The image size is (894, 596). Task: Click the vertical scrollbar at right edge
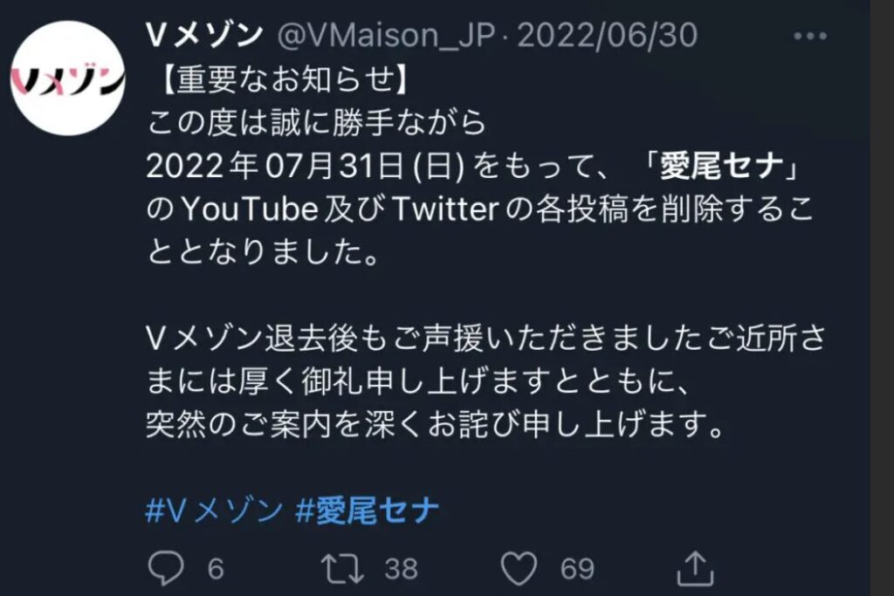pos(882,298)
